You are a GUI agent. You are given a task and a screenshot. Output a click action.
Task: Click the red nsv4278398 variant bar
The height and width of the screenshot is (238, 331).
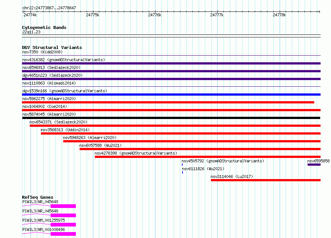pyautogui.click(x=208, y=157)
